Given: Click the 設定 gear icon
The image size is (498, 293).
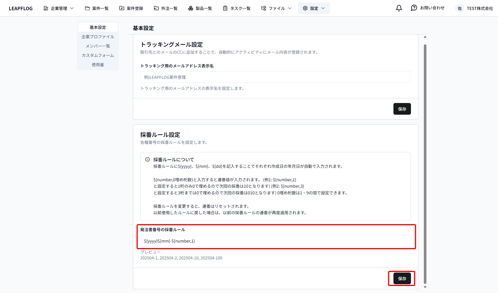Looking at the screenshot, I should coord(306,8).
